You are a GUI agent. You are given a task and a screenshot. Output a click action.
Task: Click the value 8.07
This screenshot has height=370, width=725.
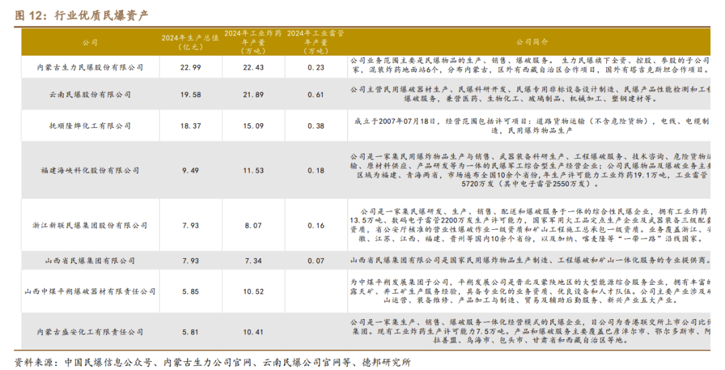click(x=253, y=225)
